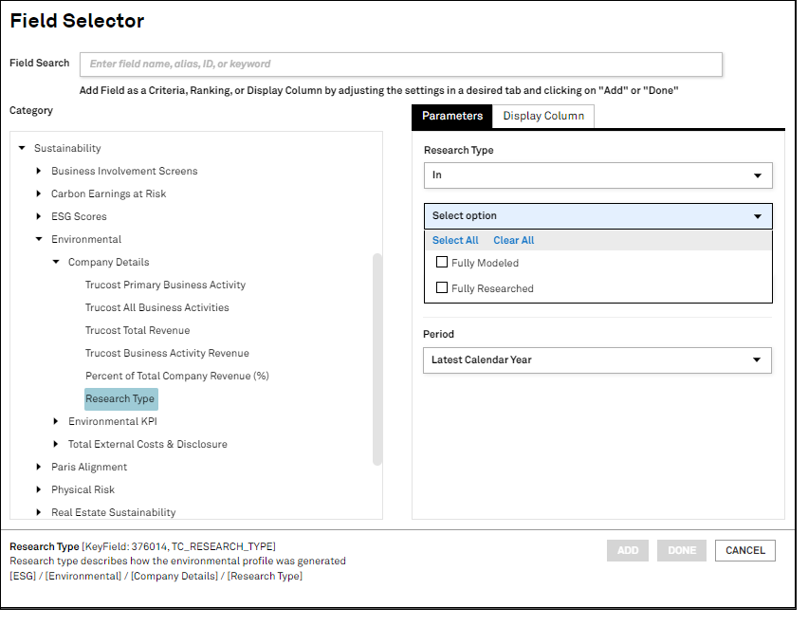Screen dimensions: 808x626
Task: Click the Environmental KPI tree label
Action: [x=112, y=421]
